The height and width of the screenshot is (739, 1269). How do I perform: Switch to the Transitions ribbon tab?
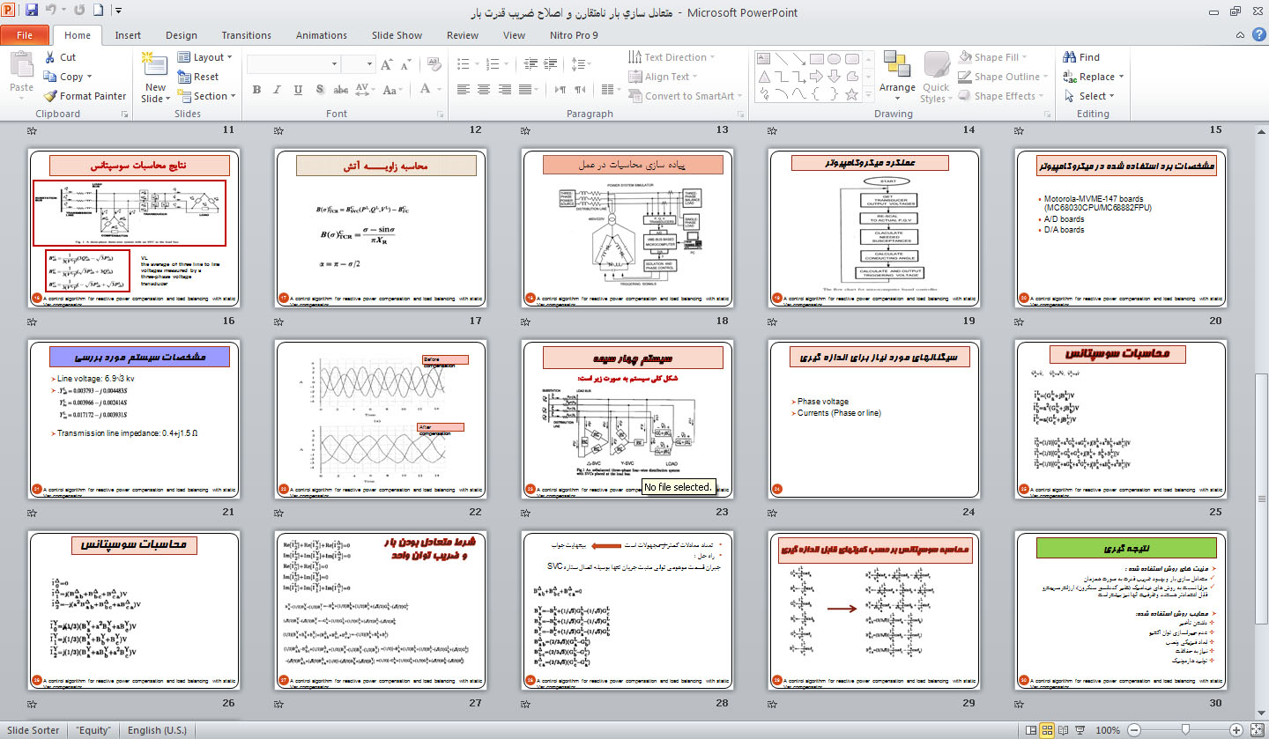246,35
